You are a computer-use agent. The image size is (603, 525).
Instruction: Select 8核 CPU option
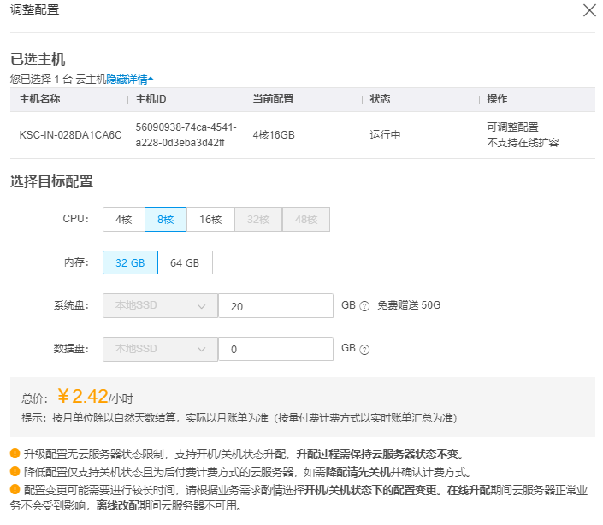(166, 220)
